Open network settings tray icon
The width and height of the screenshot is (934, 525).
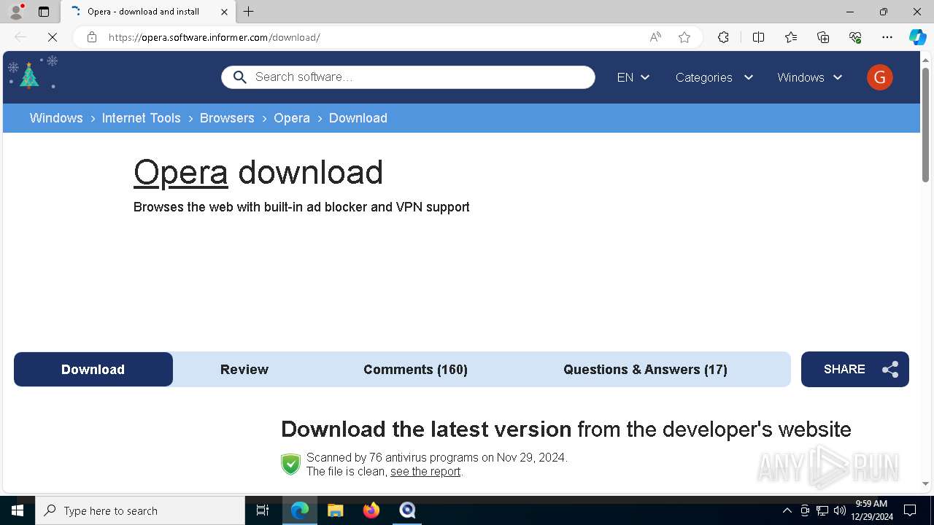pos(822,510)
